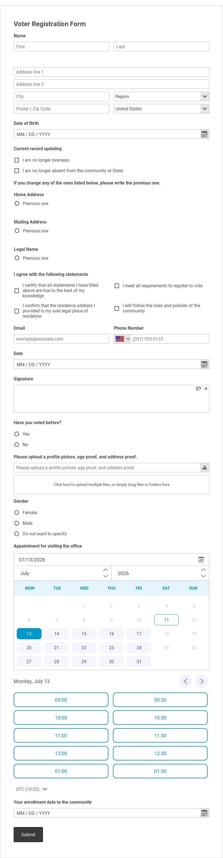Click the Email input field

coord(61,339)
